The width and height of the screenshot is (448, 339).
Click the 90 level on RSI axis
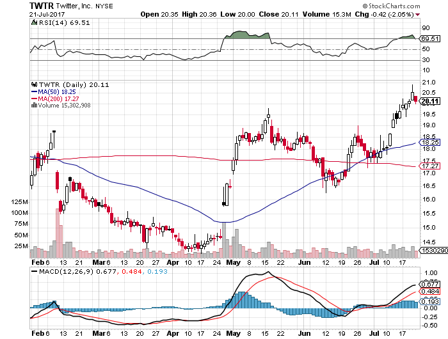[426, 28]
